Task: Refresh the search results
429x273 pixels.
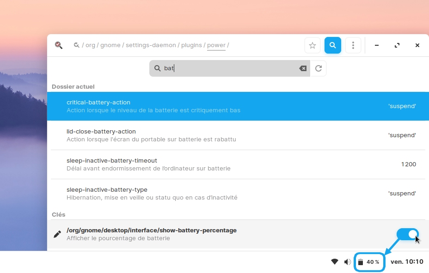Action: point(319,68)
